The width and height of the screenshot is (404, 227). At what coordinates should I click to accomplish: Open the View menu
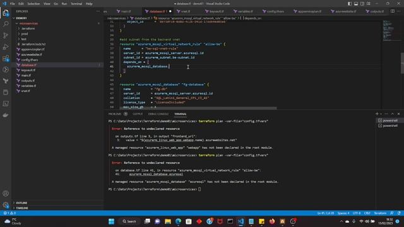(47, 4)
